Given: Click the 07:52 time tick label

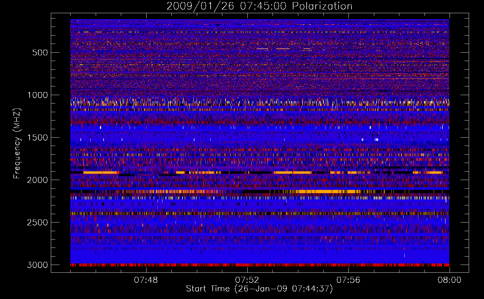Looking at the screenshot, I should click(247, 280).
